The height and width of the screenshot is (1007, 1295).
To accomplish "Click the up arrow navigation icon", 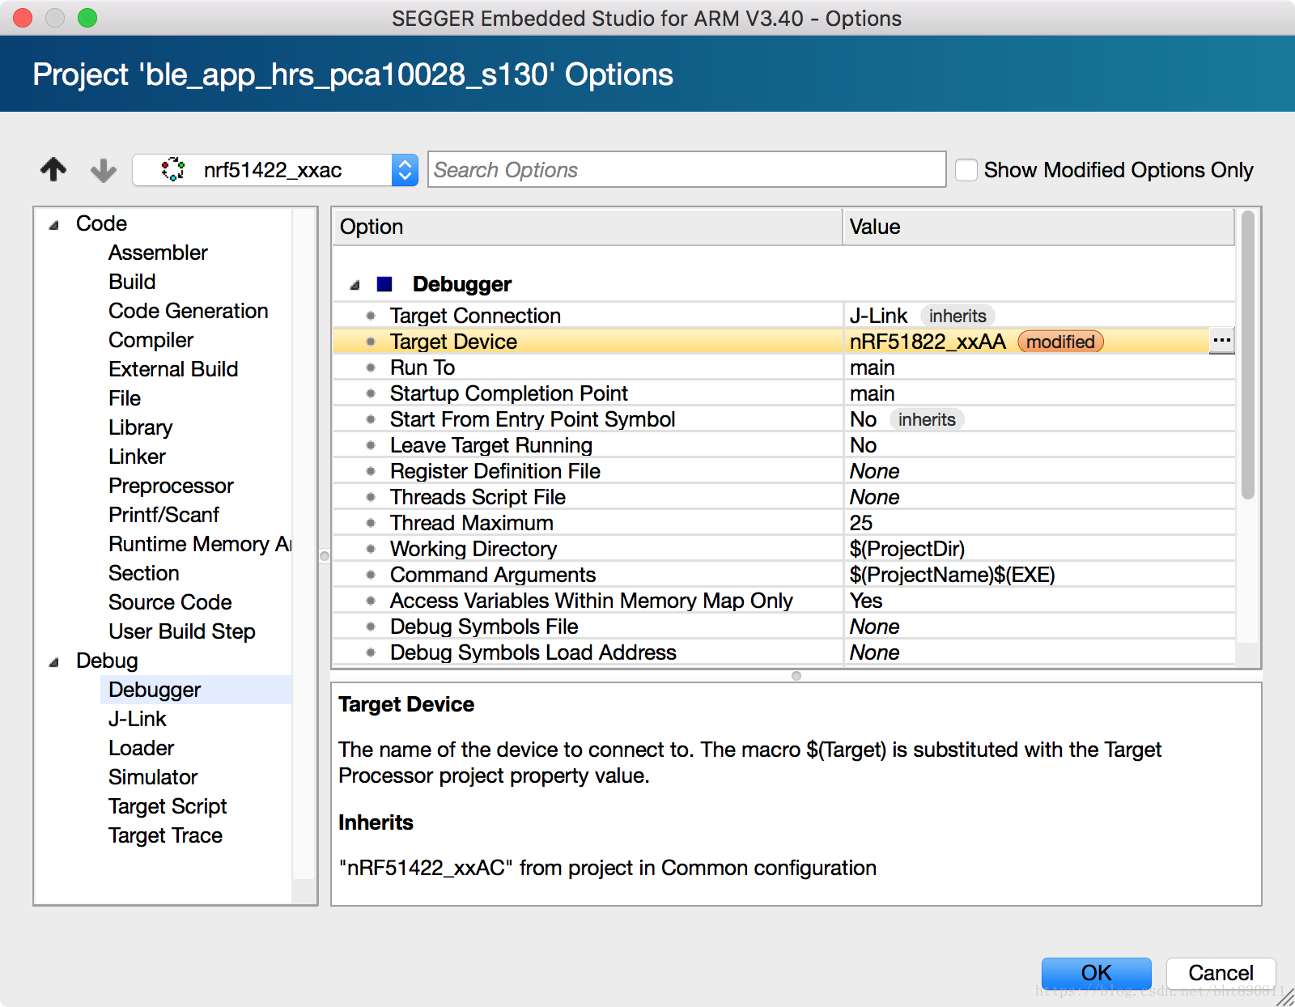I will [54, 170].
